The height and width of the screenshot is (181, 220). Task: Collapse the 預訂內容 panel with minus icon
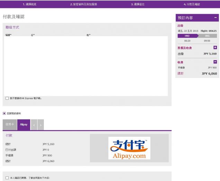(216, 18)
